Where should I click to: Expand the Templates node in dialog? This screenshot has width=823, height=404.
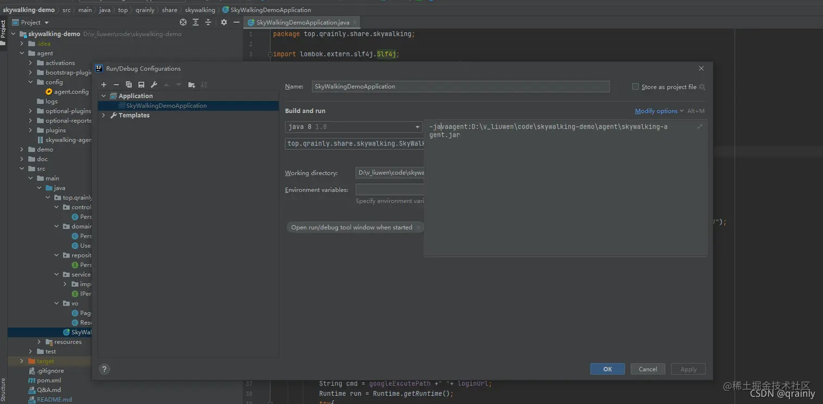click(103, 115)
